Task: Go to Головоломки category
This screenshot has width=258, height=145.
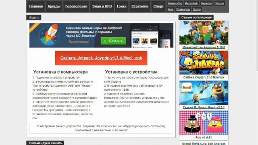Action: click(76, 6)
